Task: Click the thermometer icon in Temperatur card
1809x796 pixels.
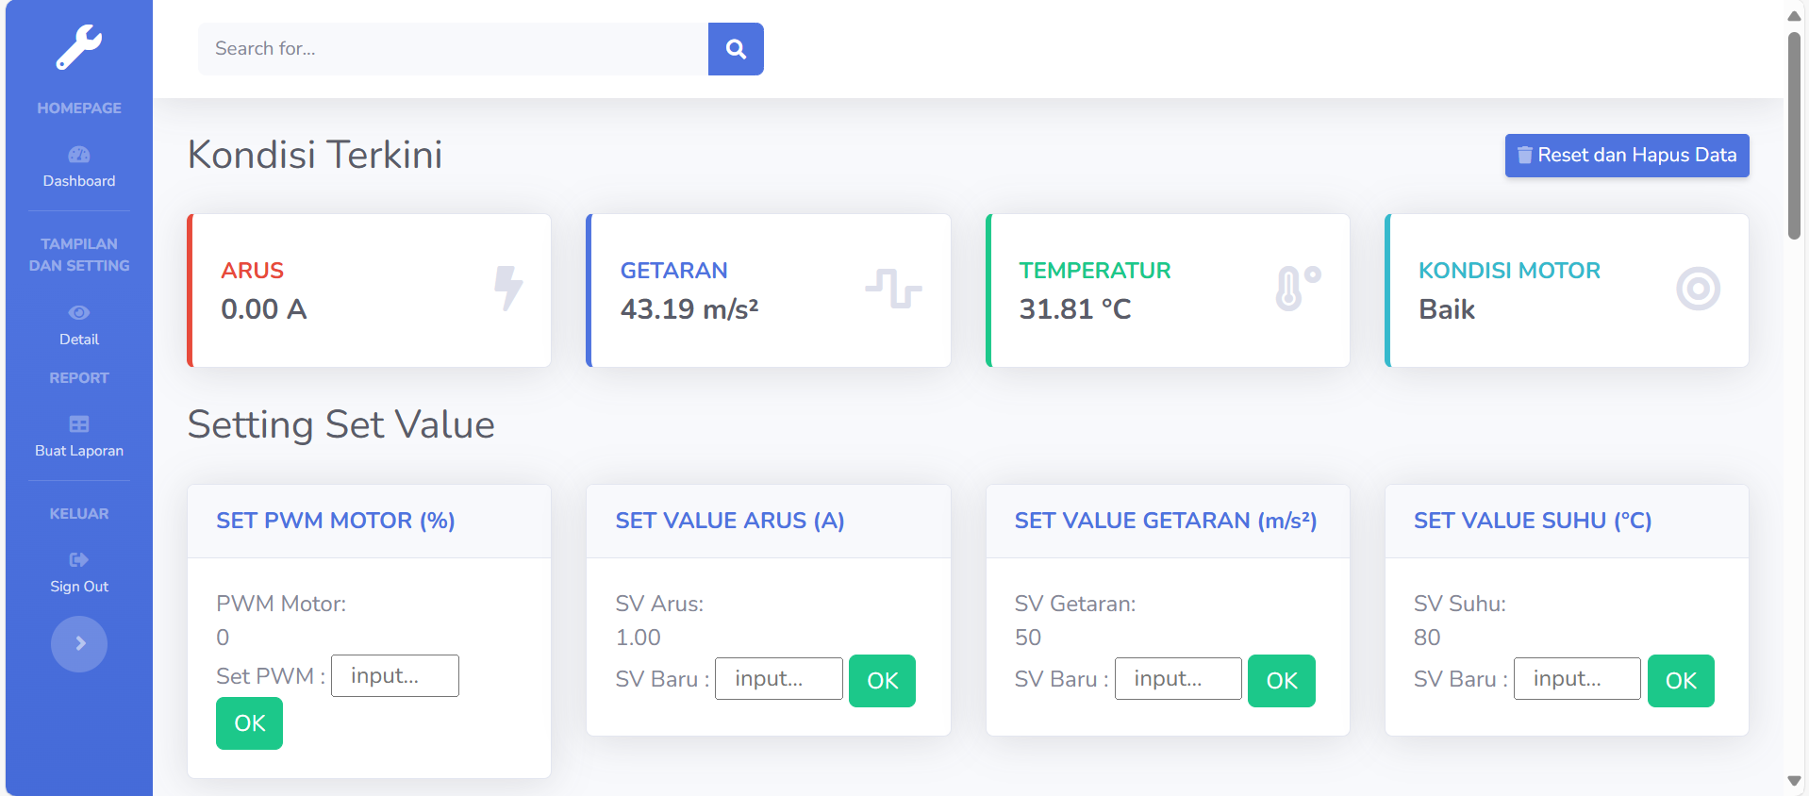Action: click(x=1296, y=289)
